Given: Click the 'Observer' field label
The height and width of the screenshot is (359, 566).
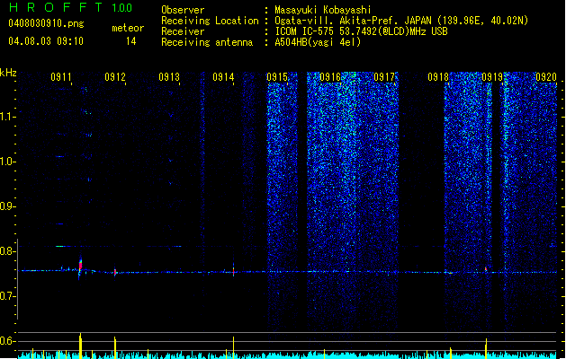Looking at the screenshot, I should click(x=183, y=10).
